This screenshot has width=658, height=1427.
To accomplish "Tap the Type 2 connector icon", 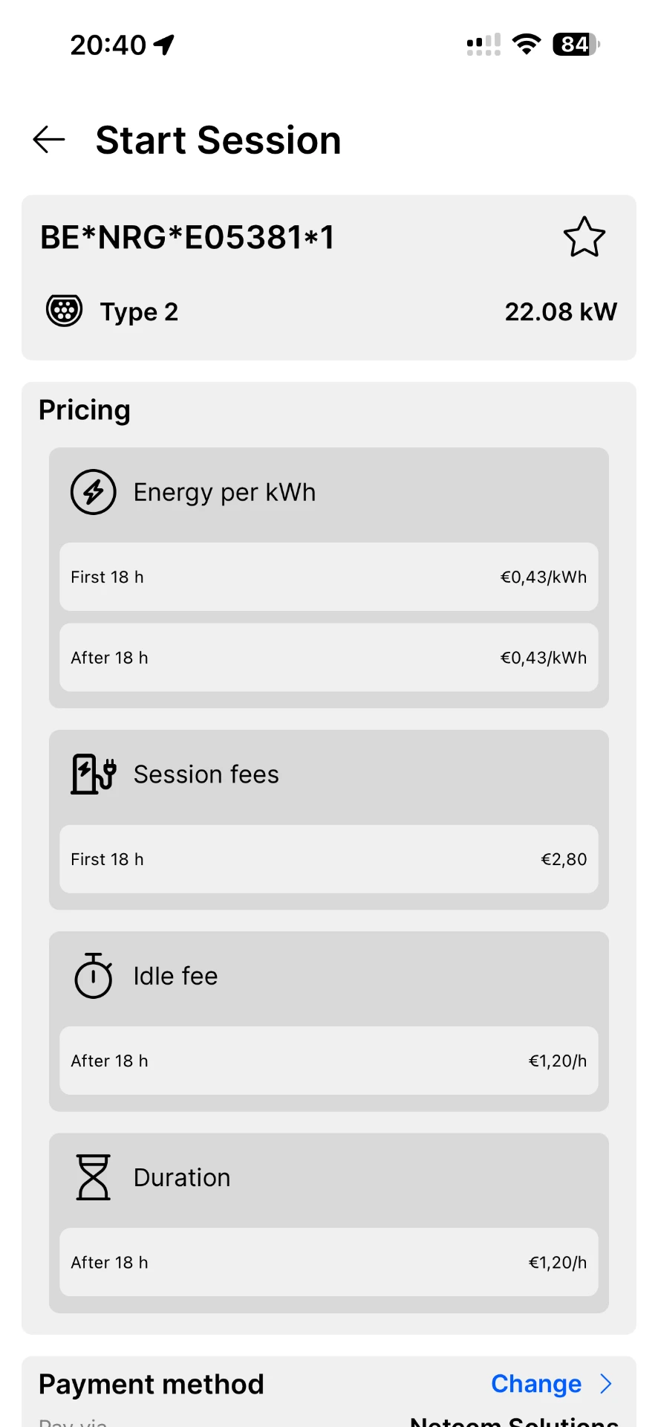I will point(65,311).
